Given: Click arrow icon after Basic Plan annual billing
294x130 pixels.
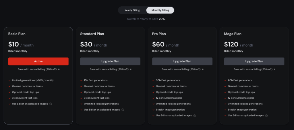Looking at the screenshot, I should coord(59,69).
